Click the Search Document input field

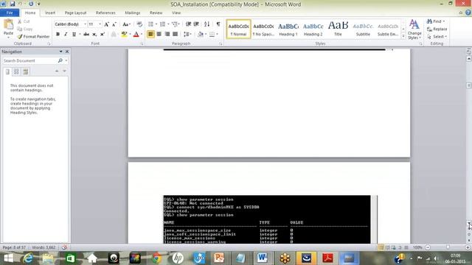(29, 60)
